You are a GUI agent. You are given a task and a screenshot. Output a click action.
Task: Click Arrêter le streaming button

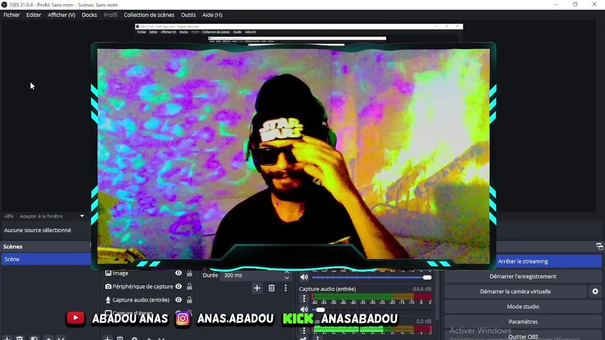523,261
